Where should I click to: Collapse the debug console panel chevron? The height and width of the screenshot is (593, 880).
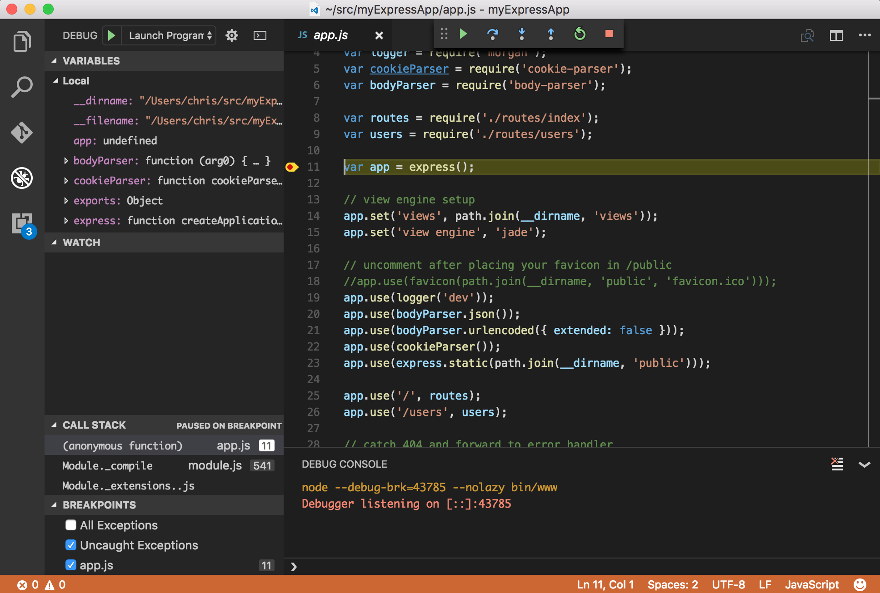point(864,464)
